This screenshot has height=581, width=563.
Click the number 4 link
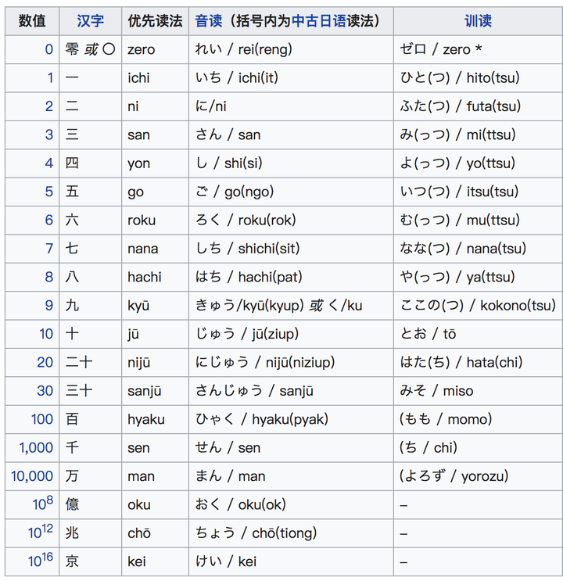point(49,163)
